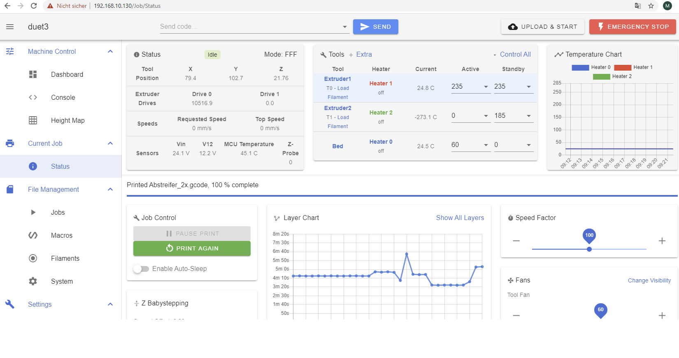Image resolution: width=679 pixels, height=358 pixels.
Task: Click the Console code brackets icon
Action: 33,97
